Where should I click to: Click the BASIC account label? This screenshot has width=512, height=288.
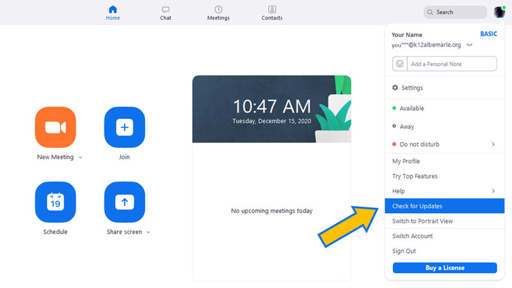[488, 34]
